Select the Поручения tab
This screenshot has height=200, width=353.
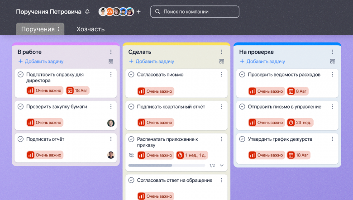pyautogui.click(x=40, y=29)
